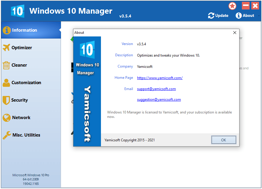Click the v3.5.4 value in About dialog
The height and width of the screenshot is (189, 262).
point(141,44)
